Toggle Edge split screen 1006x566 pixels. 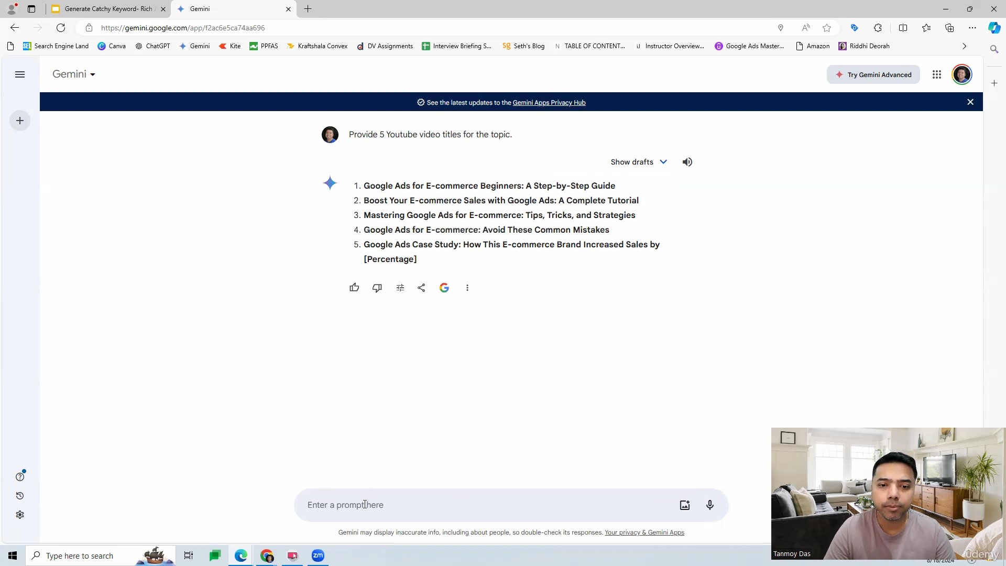(903, 28)
